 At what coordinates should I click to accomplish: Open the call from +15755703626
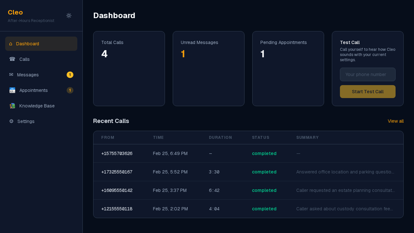117,153
